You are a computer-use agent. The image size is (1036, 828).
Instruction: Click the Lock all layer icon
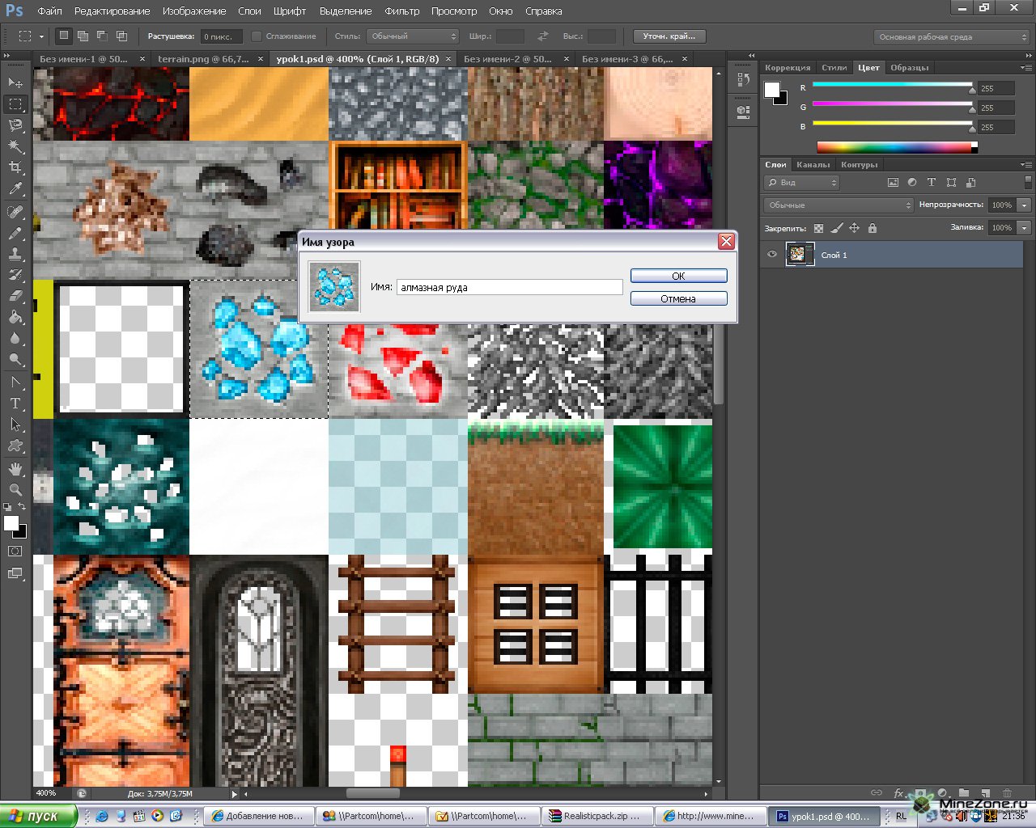[872, 229]
